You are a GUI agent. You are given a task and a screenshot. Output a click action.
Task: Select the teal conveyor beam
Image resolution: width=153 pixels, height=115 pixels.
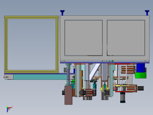point(40,77)
